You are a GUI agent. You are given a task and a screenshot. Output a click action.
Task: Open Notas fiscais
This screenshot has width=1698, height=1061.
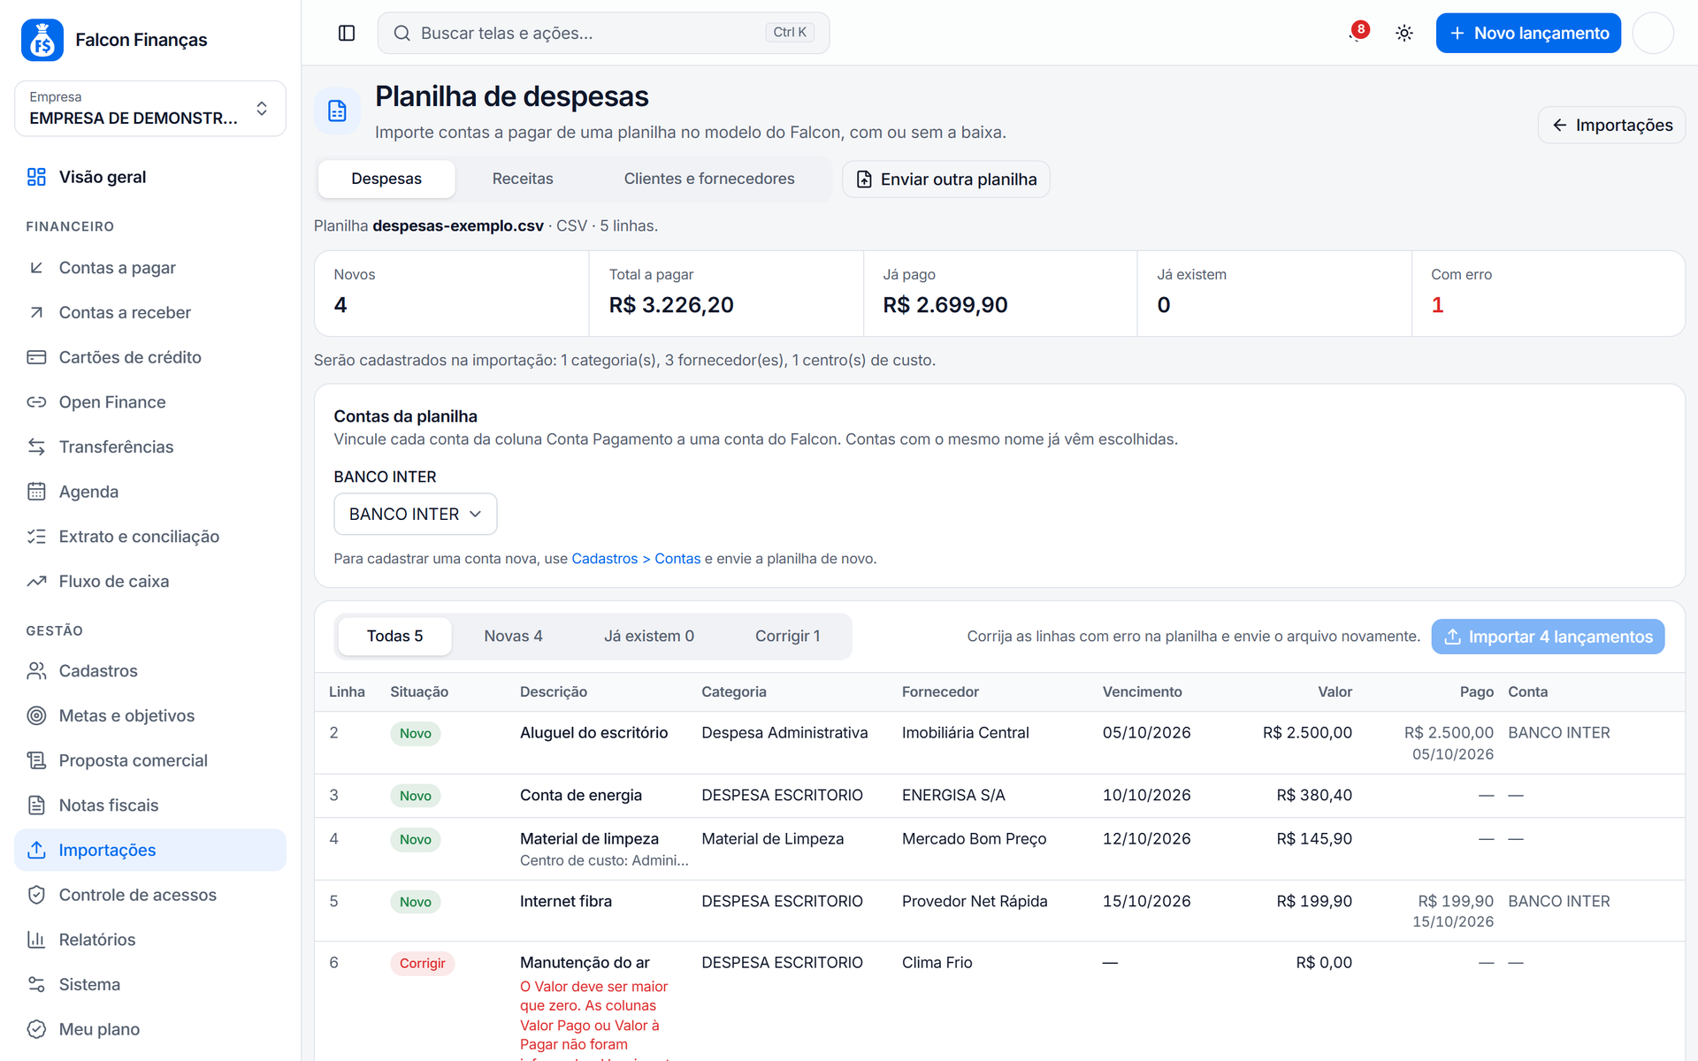point(150,805)
